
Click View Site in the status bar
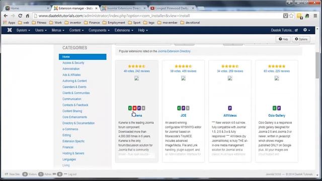[12, 174]
